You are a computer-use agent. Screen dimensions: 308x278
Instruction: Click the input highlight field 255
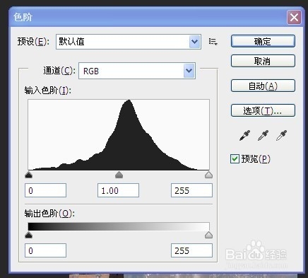pos(191,190)
